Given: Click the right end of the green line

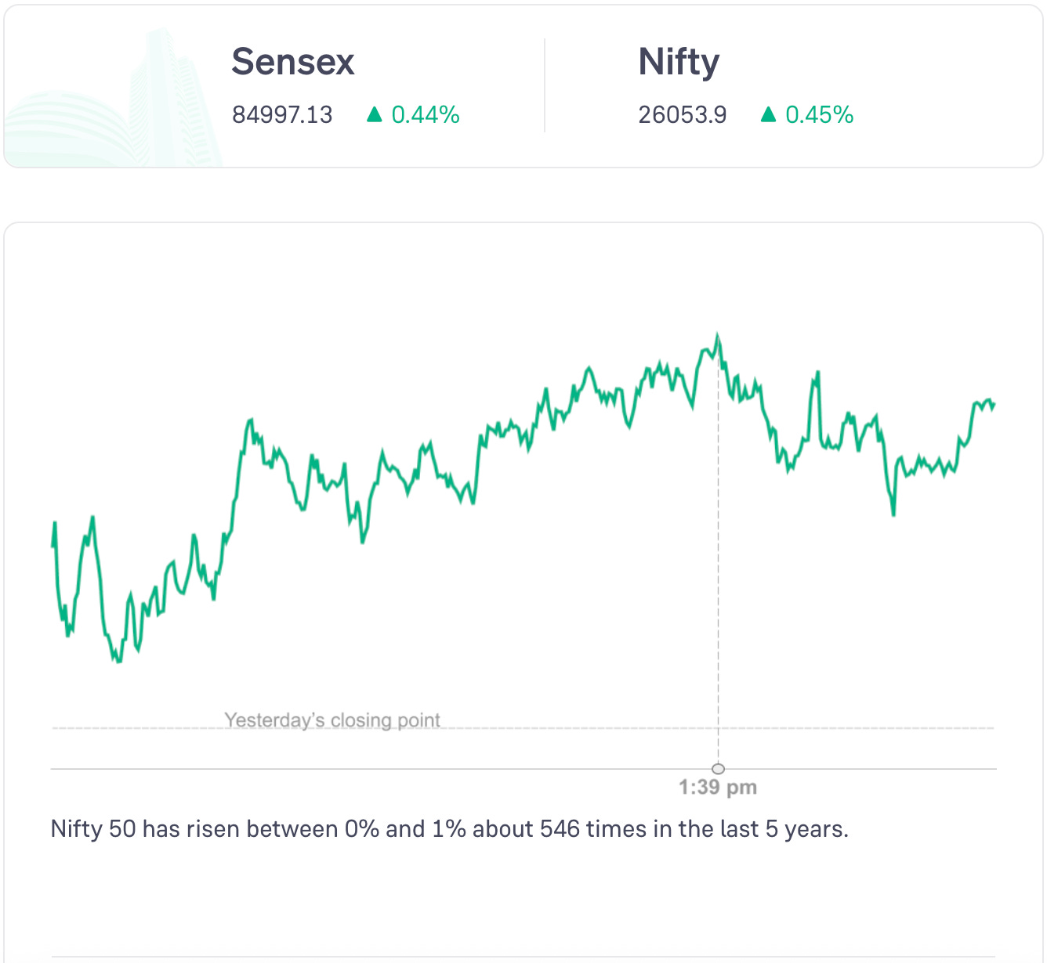Looking at the screenshot, I should (994, 406).
